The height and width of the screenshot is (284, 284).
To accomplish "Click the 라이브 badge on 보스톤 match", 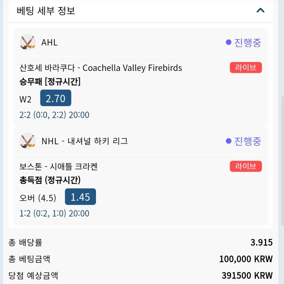I will click(x=246, y=166).
